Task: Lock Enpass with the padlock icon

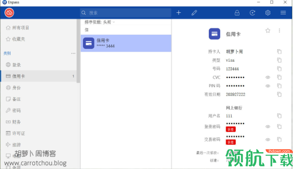Action: 237,13
